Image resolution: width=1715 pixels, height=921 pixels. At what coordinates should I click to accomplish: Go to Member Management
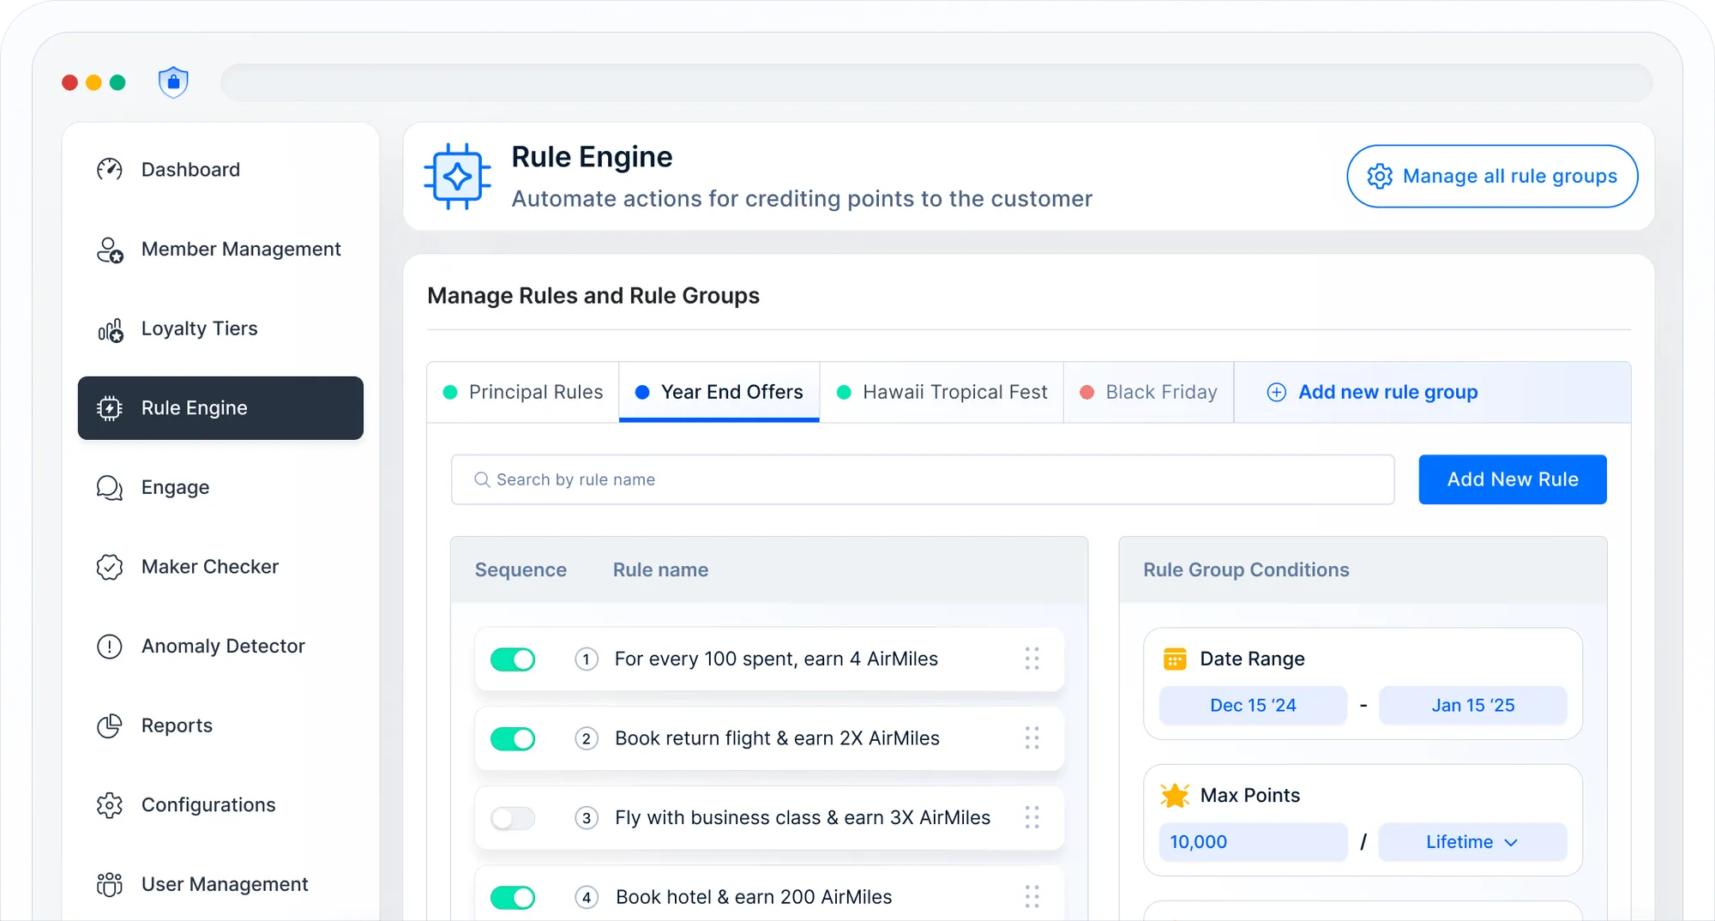(220, 250)
